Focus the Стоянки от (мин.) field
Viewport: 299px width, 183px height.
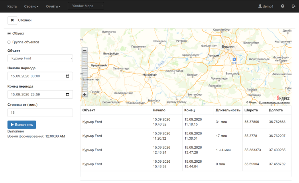coord(40,113)
